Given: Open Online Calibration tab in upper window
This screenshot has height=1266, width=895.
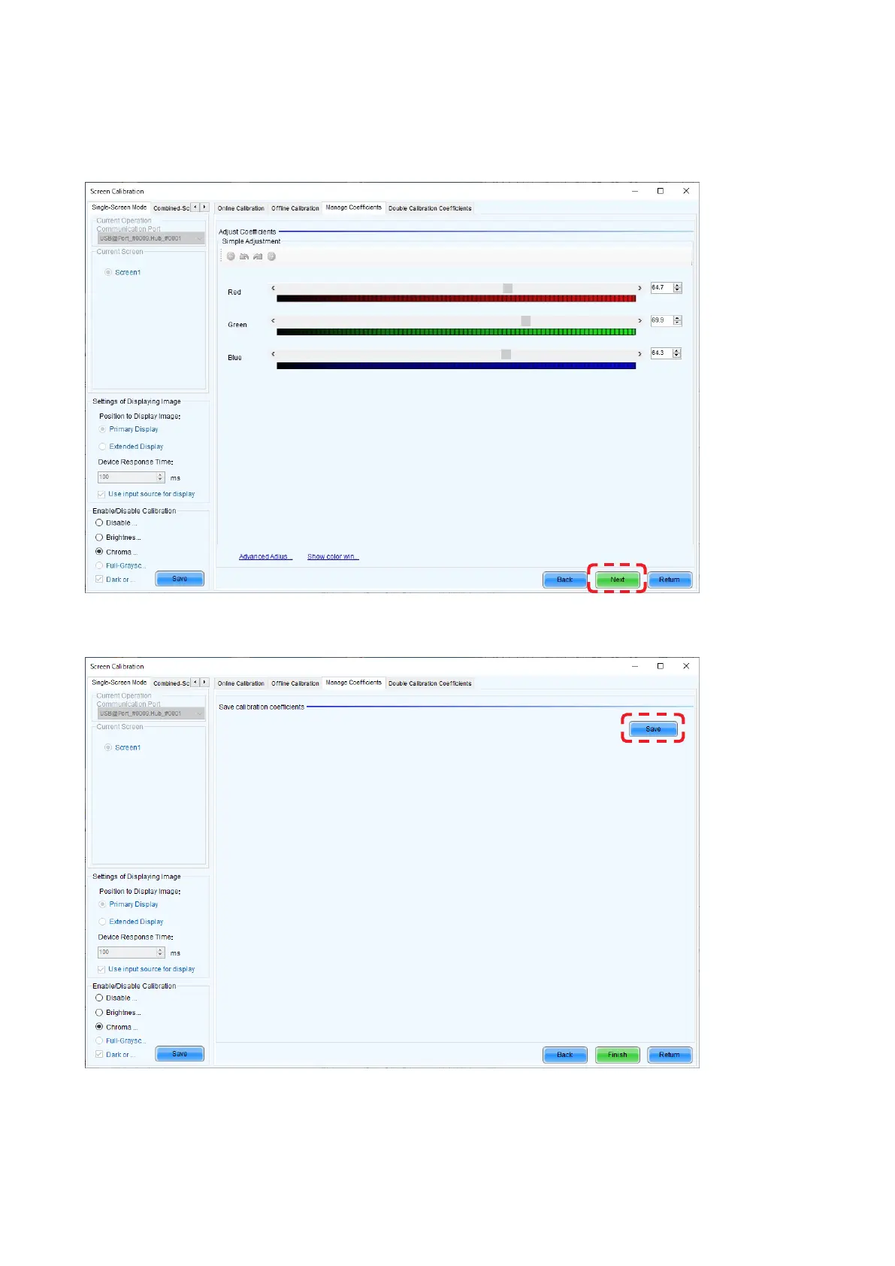Looking at the screenshot, I should point(240,208).
